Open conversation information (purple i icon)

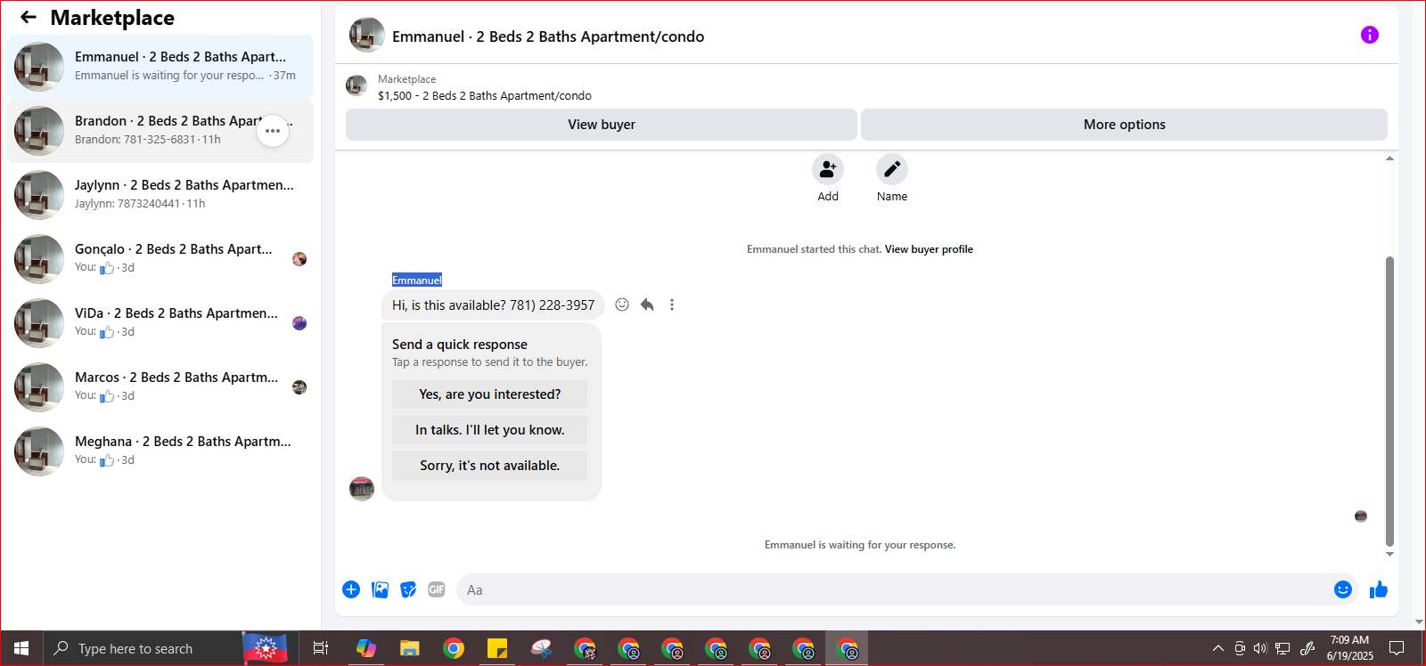[1370, 35]
